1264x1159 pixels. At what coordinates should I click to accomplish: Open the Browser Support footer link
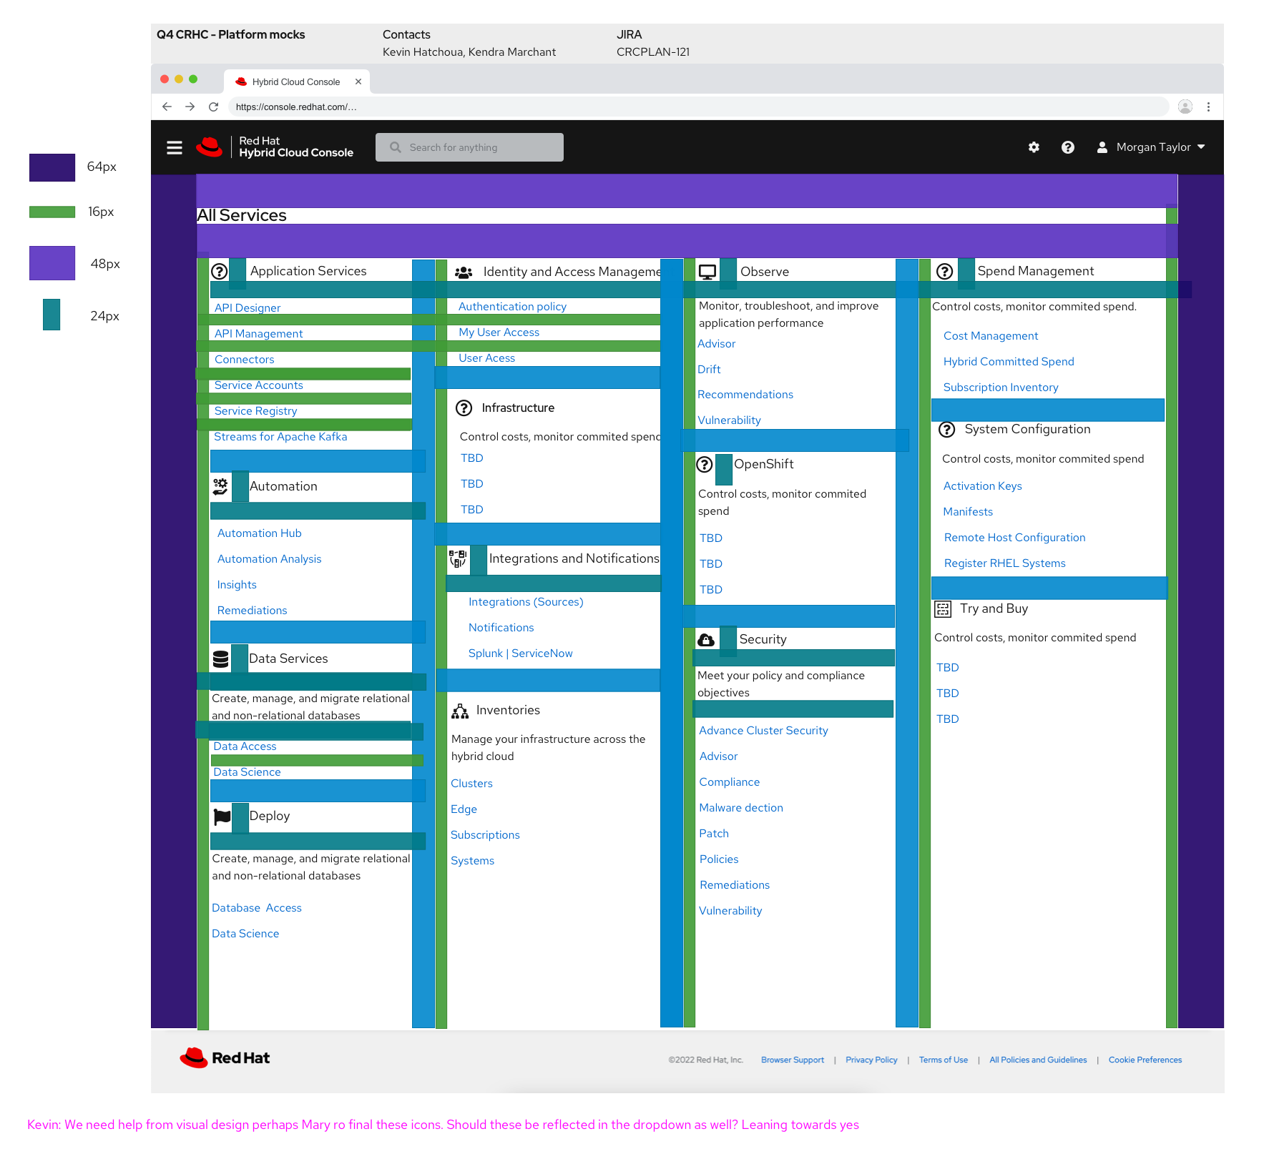(x=793, y=1060)
